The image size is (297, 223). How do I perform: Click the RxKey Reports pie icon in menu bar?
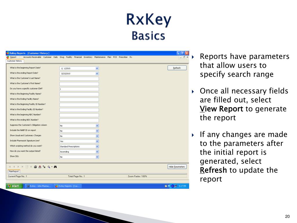pyautogui.click(x=8, y=57)
